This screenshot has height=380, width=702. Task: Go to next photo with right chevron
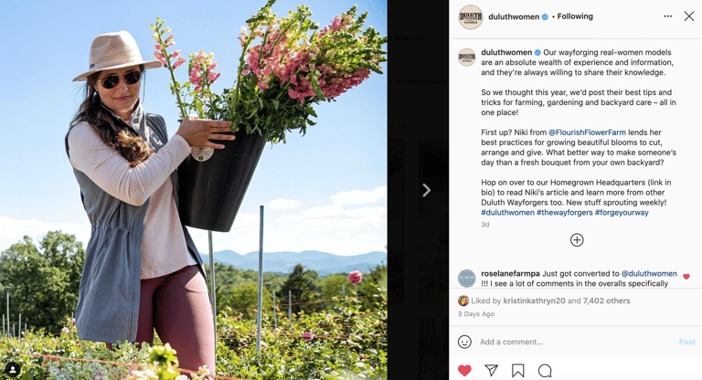(x=426, y=190)
